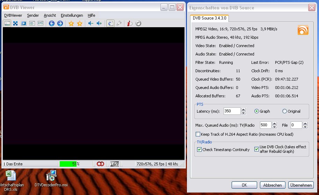Viewport: 319px width, 195px height.
Task: Click the red stereo audio rings icon
Action: click(x=100, y=164)
